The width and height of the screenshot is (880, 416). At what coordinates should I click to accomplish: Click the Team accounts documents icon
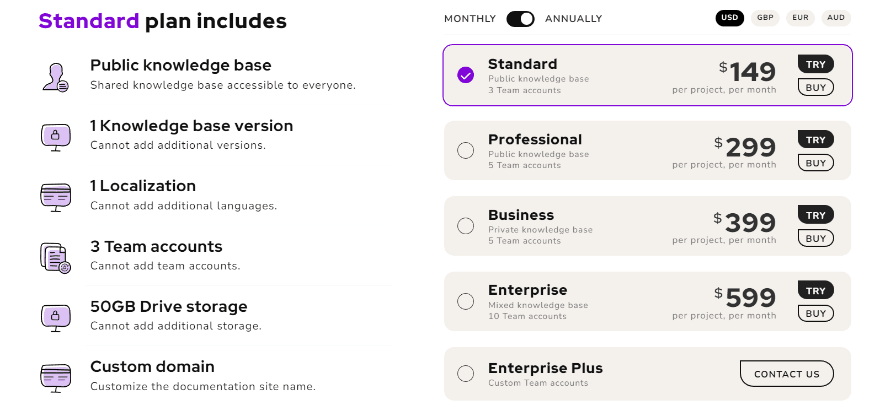pyautogui.click(x=56, y=257)
